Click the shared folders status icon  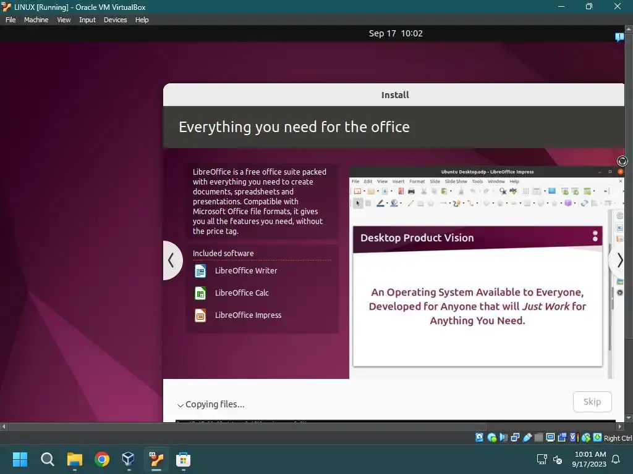point(538,438)
